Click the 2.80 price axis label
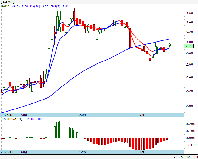198x159 pixels. pos(189,53)
